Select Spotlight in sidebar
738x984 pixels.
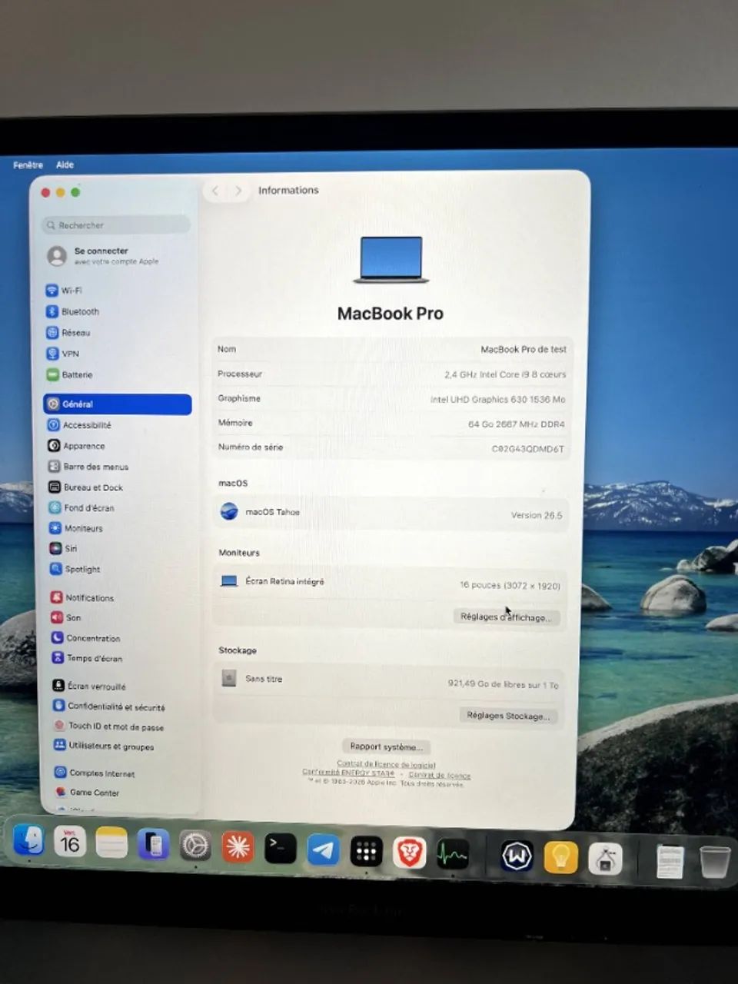pos(75,570)
